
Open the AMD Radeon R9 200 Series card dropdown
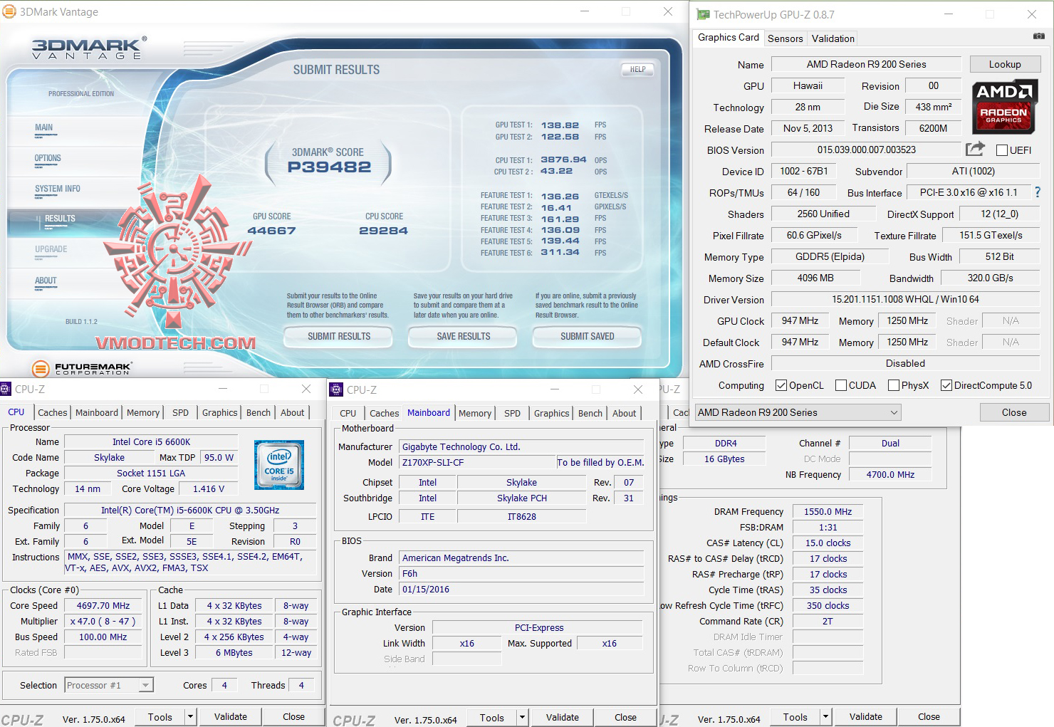(x=798, y=412)
